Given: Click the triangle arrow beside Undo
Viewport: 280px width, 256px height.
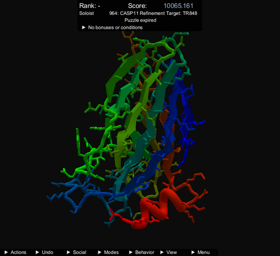Looking at the screenshot, I should [37, 252].
